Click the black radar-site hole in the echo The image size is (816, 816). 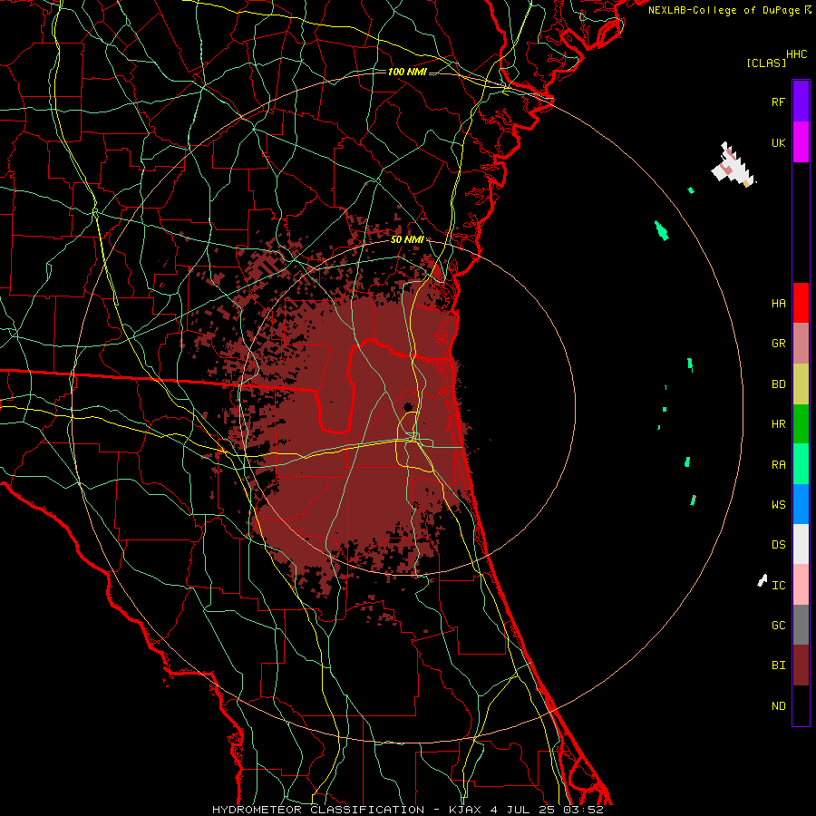point(409,406)
